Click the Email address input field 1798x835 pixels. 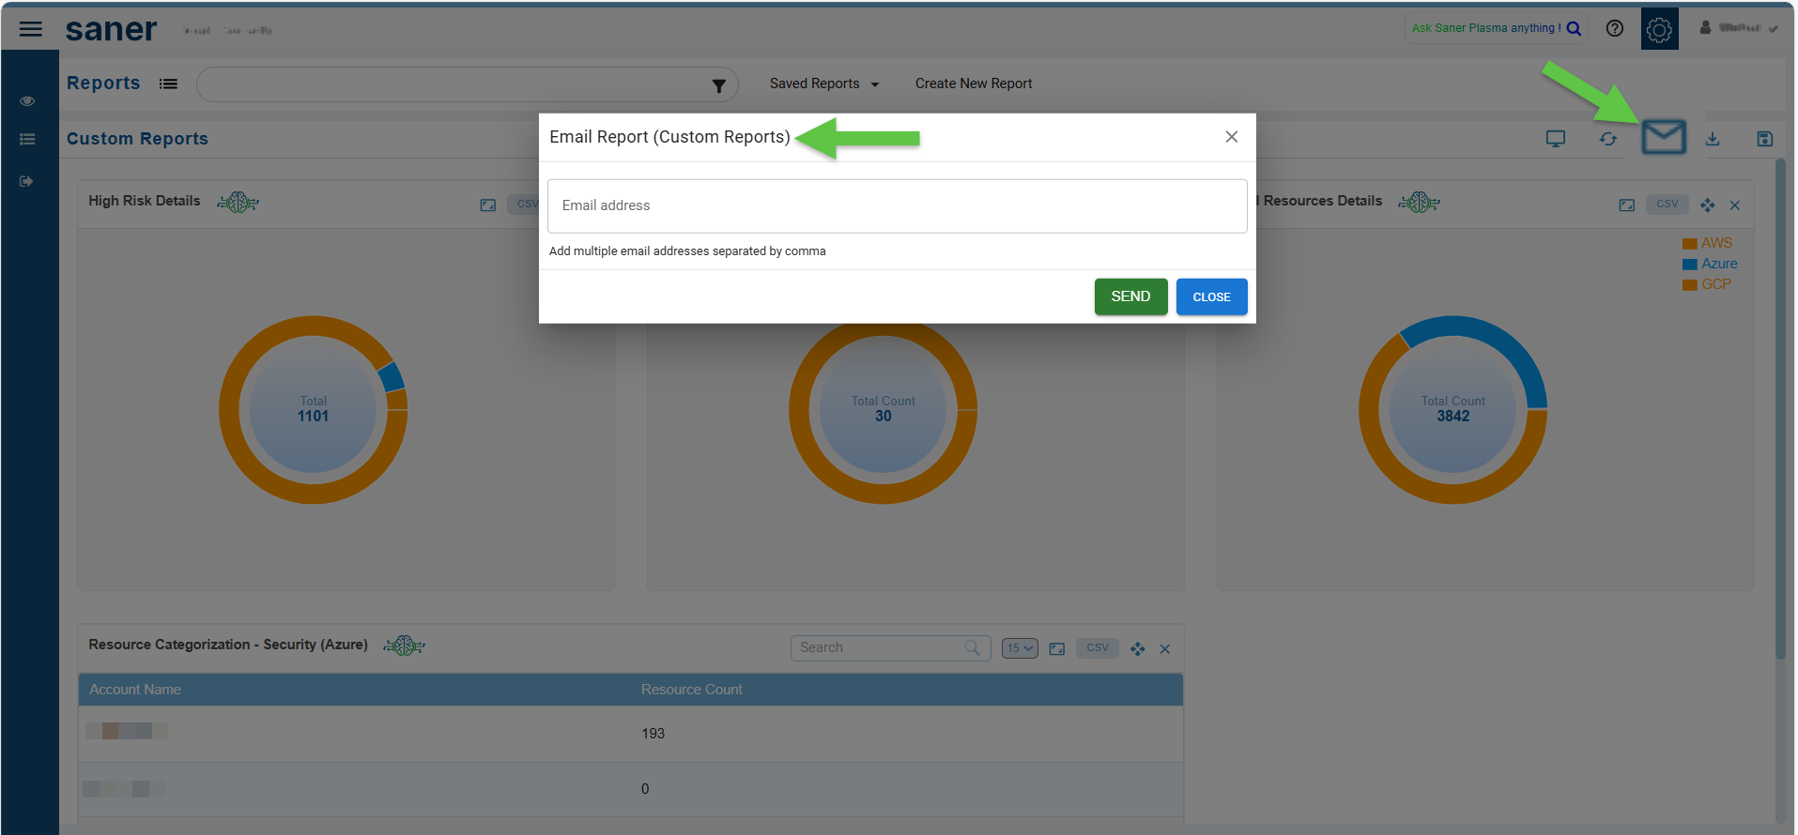pyautogui.click(x=897, y=205)
